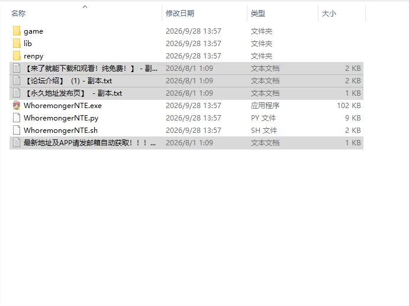Screen dimensions: 409x306
Task: Click the WhoremongerNTE.exe application icon
Action: (17, 106)
